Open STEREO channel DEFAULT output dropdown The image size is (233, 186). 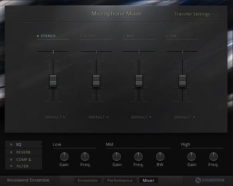coord(55,117)
